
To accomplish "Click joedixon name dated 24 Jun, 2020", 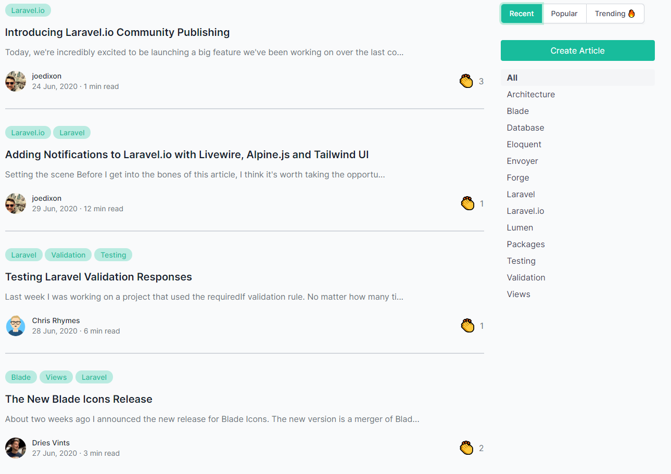I will 47,76.
